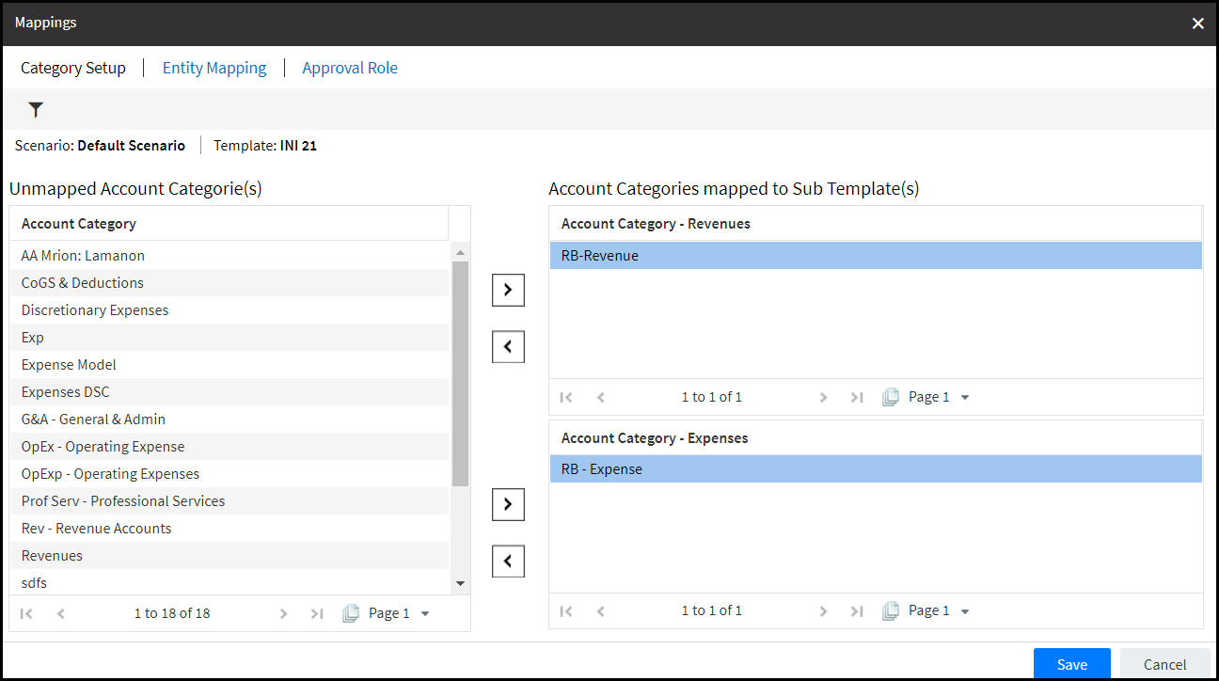Select Prof Serv - Professional Services row
This screenshot has height=681, width=1219.
pos(230,501)
